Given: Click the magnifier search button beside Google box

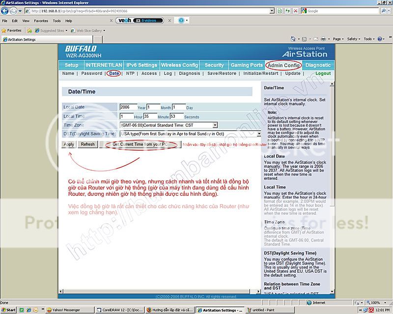Looking at the screenshot, I should point(384,11).
